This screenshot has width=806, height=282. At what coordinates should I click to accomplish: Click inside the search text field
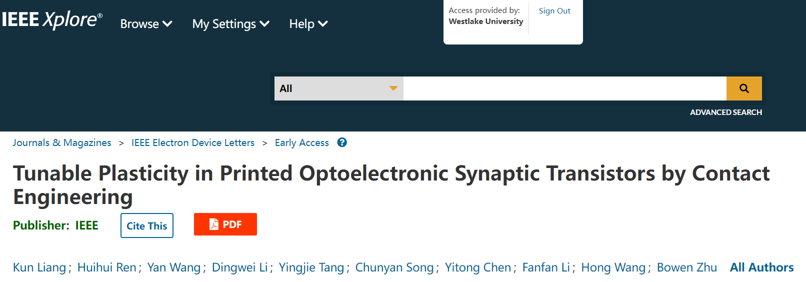(565, 88)
